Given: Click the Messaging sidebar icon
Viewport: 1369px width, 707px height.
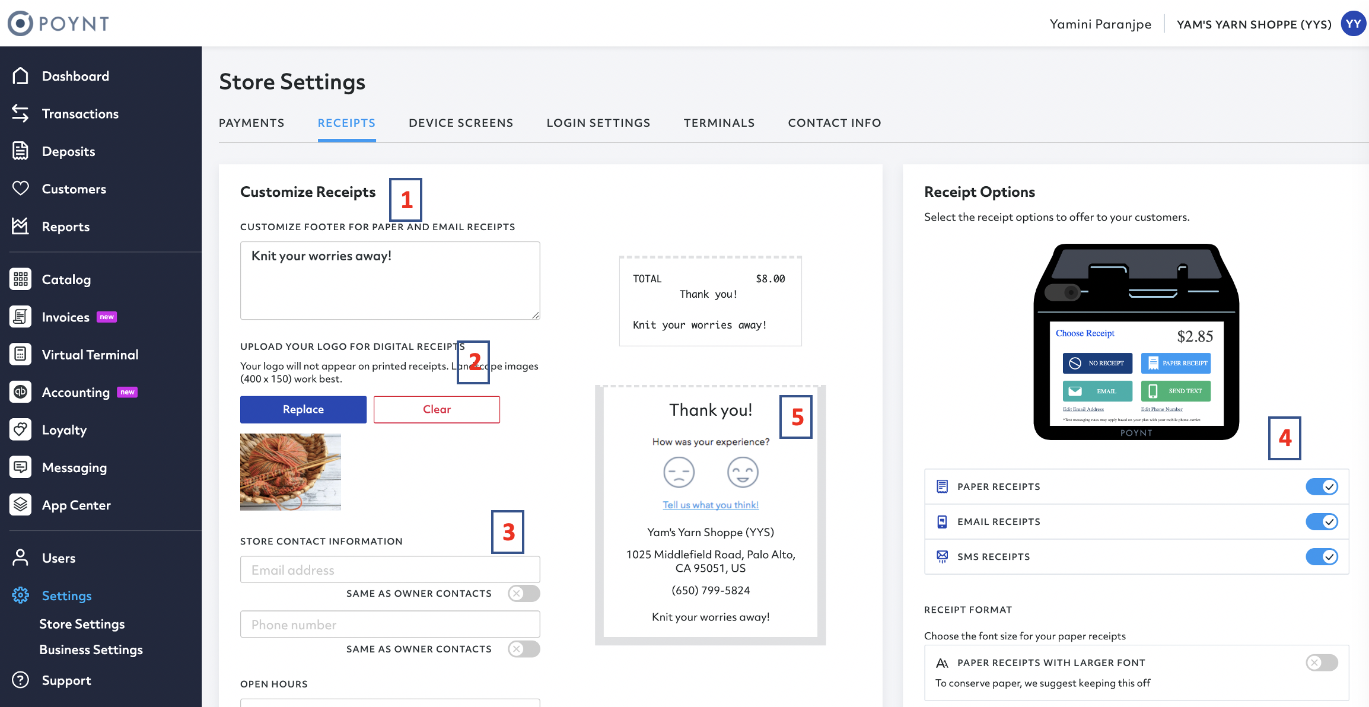Looking at the screenshot, I should pos(23,467).
